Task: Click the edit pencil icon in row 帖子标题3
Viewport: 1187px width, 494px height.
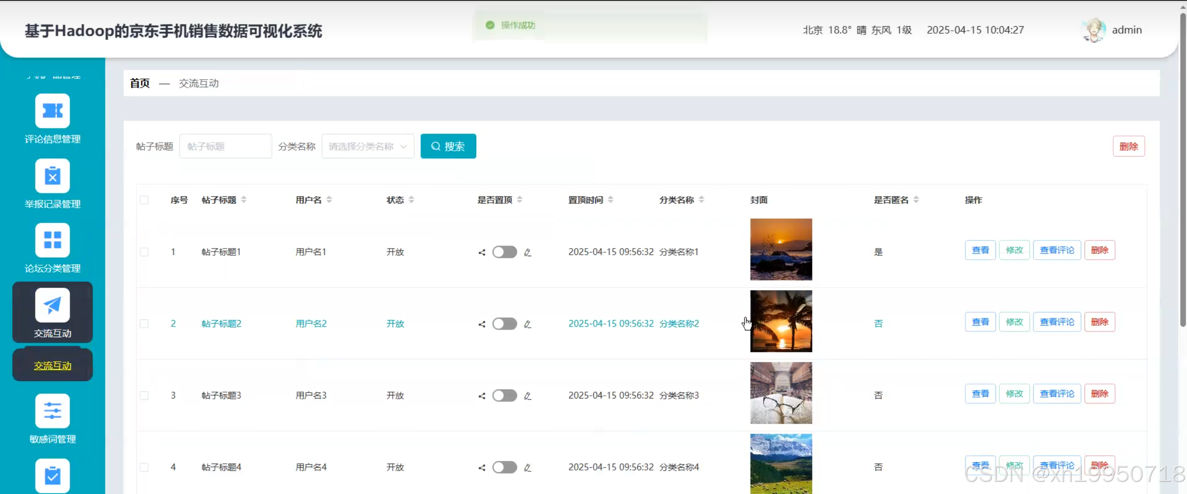Action: coord(528,396)
